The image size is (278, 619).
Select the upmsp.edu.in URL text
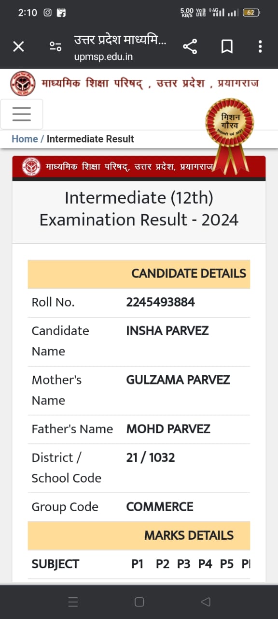[103, 57]
